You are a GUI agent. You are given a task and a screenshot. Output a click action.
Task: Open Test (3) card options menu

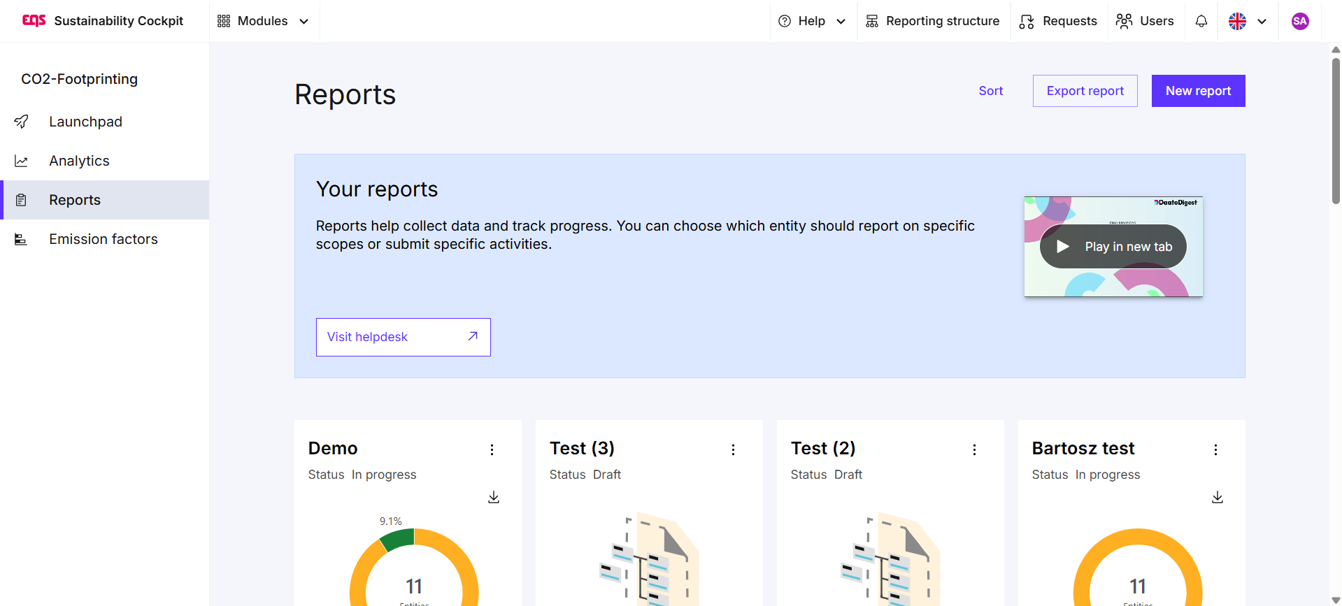734,449
